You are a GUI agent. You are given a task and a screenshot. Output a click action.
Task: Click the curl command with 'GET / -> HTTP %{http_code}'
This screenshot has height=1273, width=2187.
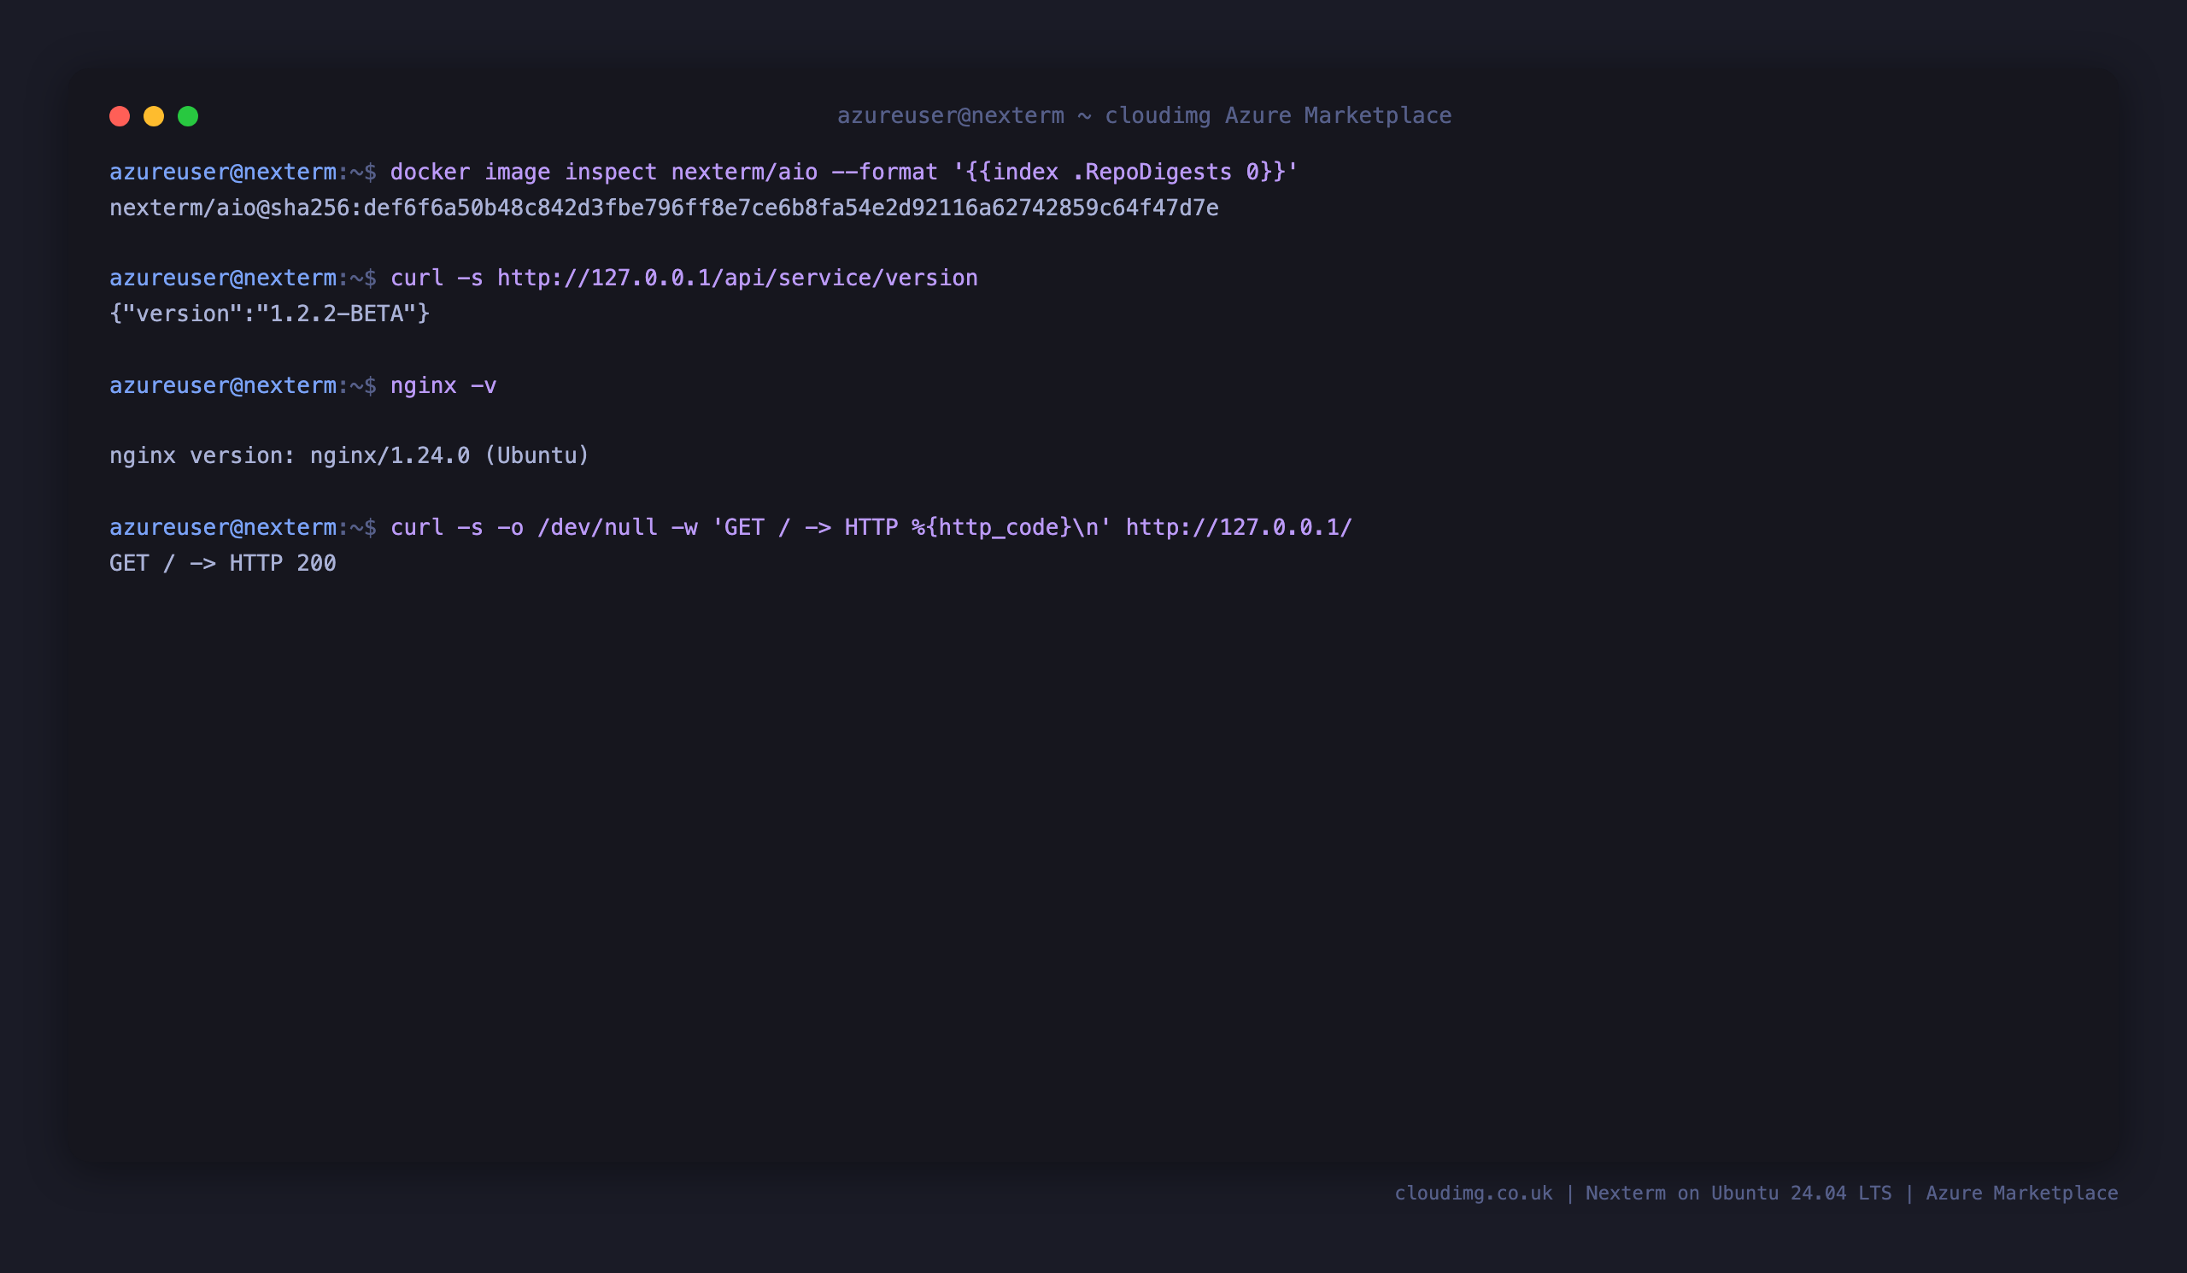click(x=871, y=528)
